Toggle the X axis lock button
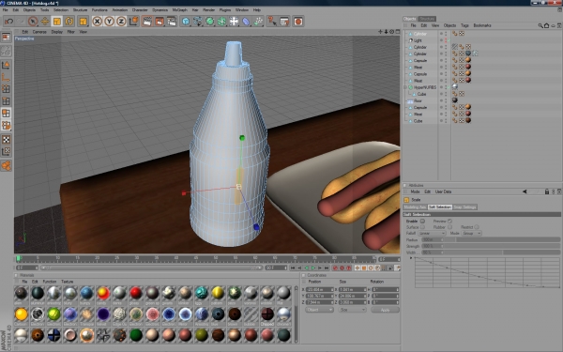Screen dimensions: 563x352 [x=97, y=22]
